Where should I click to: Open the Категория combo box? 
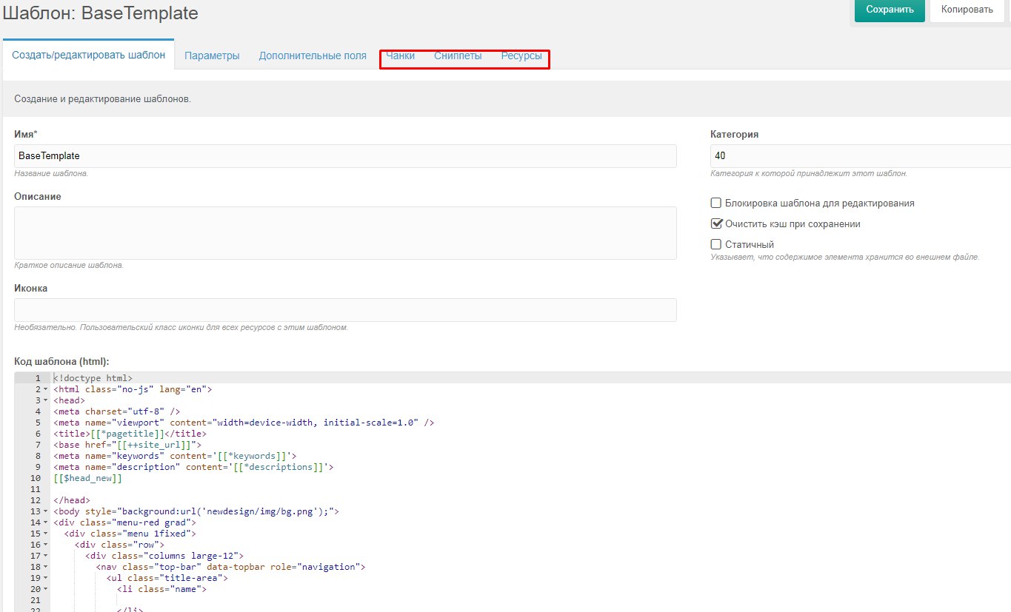859,156
